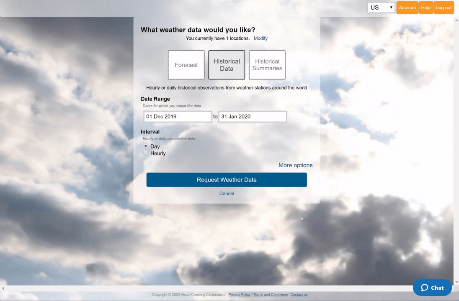The height and width of the screenshot is (301, 459).
Task: Click the Account button
Action: pos(407,8)
